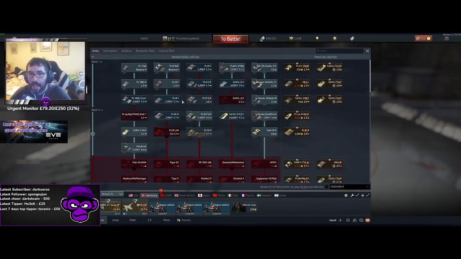461x259 pixels.
Task: Choose the premium Pz.III N tank icon
Action: coord(297,132)
